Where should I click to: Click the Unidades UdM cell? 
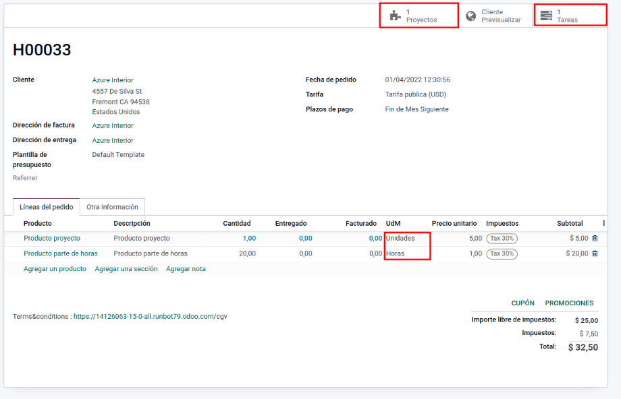pyautogui.click(x=400, y=239)
